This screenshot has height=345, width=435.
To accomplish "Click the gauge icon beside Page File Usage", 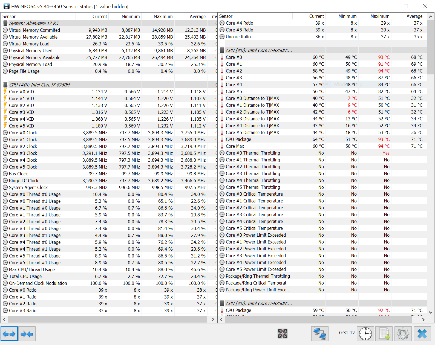I will tap(5, 71).
